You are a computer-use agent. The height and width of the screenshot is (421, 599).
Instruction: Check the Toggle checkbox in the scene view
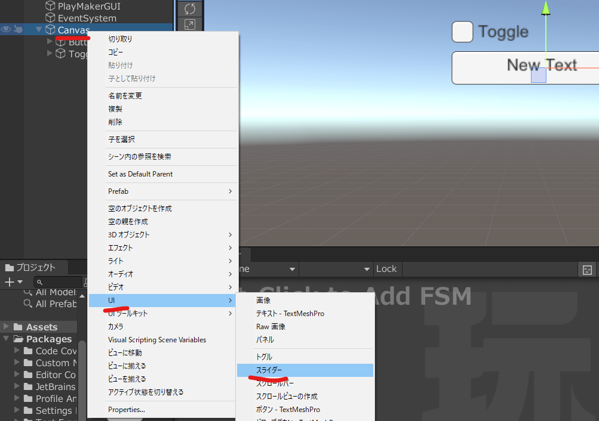tap(462, 32)
